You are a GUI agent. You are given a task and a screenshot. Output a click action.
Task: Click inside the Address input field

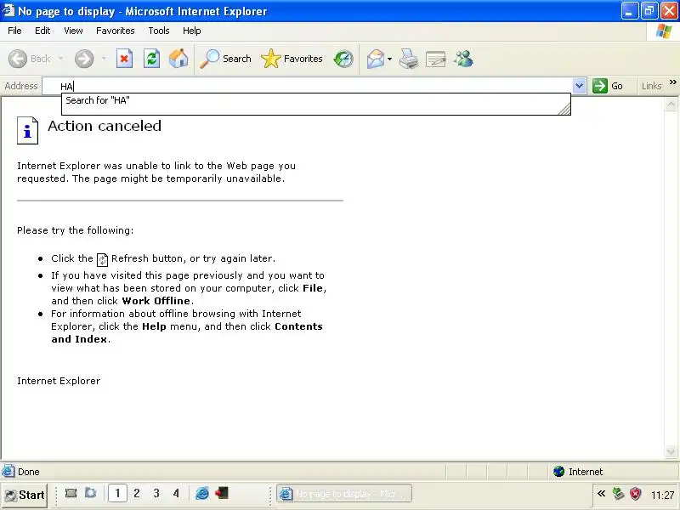coord(308,86)
